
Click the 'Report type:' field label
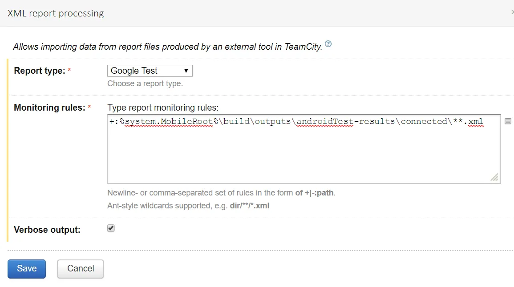point(40,71)
